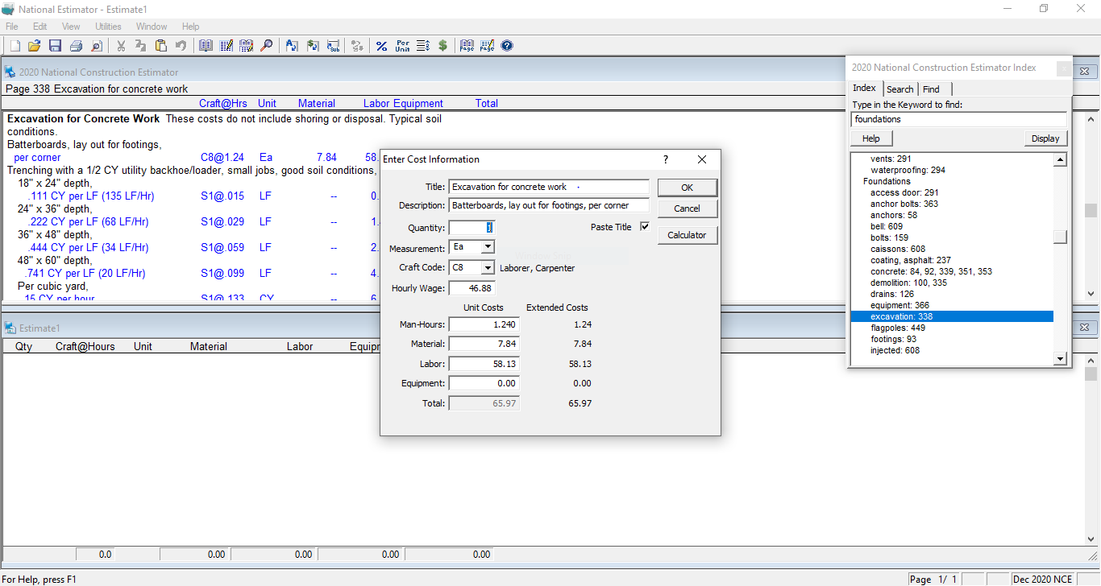This screenshot has height=586, width=1101.
Task: Uncheck the Paste Title checkbox
Action: click(645, 227)
